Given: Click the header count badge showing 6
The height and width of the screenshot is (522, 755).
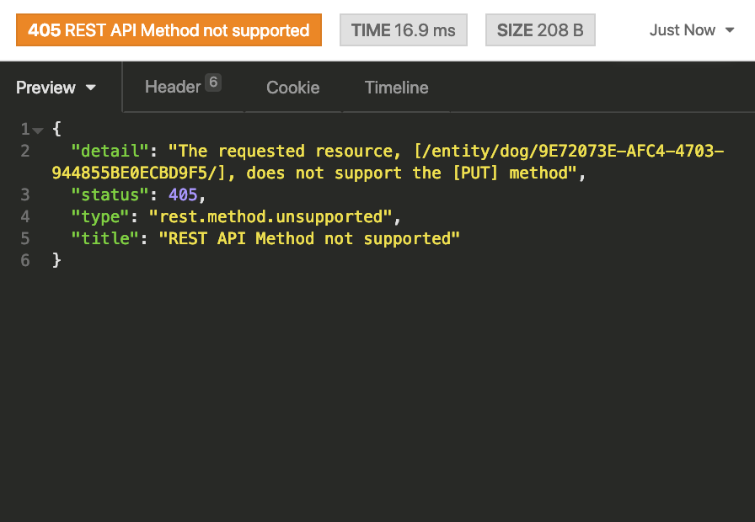Looking at the screenshot, I should (213, 83).
